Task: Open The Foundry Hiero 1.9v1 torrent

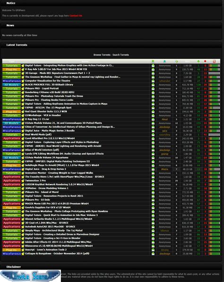Action: 65,177
